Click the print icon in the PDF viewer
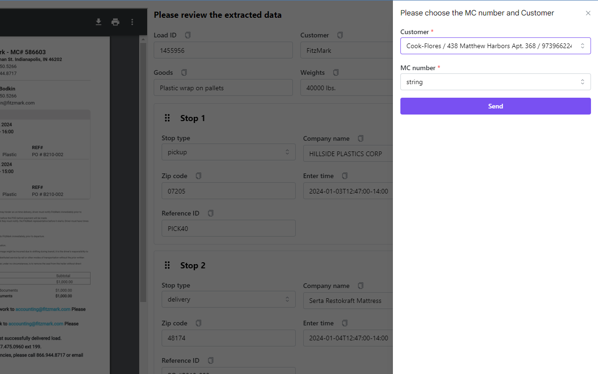 click(x=115, y=22)
